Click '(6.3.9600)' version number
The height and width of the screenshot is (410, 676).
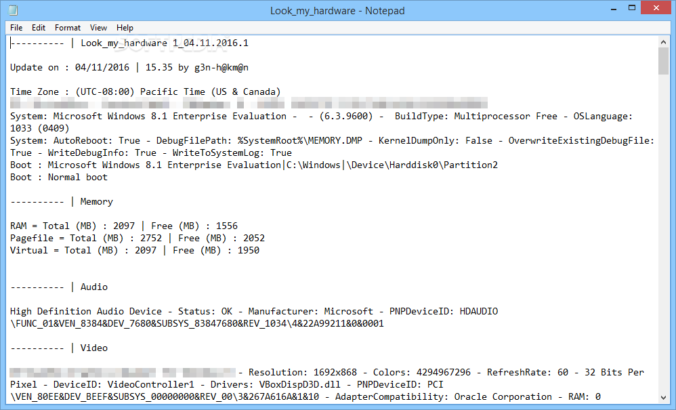[x=345, y=117]
